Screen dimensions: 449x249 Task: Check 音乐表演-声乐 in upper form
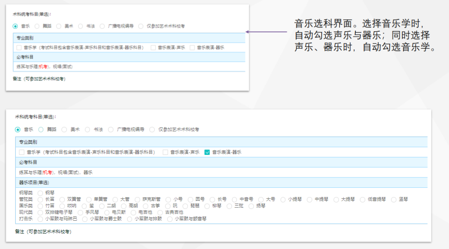coord(153,47)
